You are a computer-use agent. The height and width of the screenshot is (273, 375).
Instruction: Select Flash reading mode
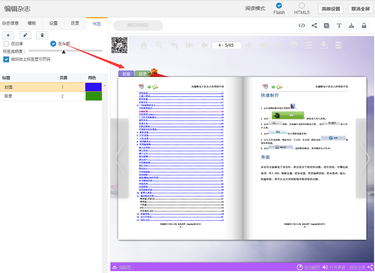279,6
